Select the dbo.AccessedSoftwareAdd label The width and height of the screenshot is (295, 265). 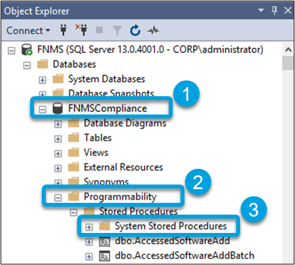[x=172, y=241]
